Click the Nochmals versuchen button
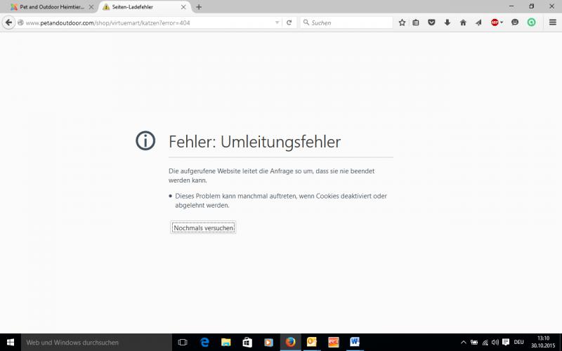Viewport: 562px width, 351px height. (203, 227)
